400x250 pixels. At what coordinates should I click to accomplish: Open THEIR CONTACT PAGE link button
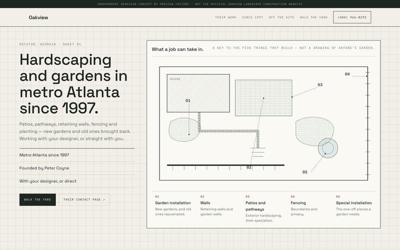click(84, 199)
